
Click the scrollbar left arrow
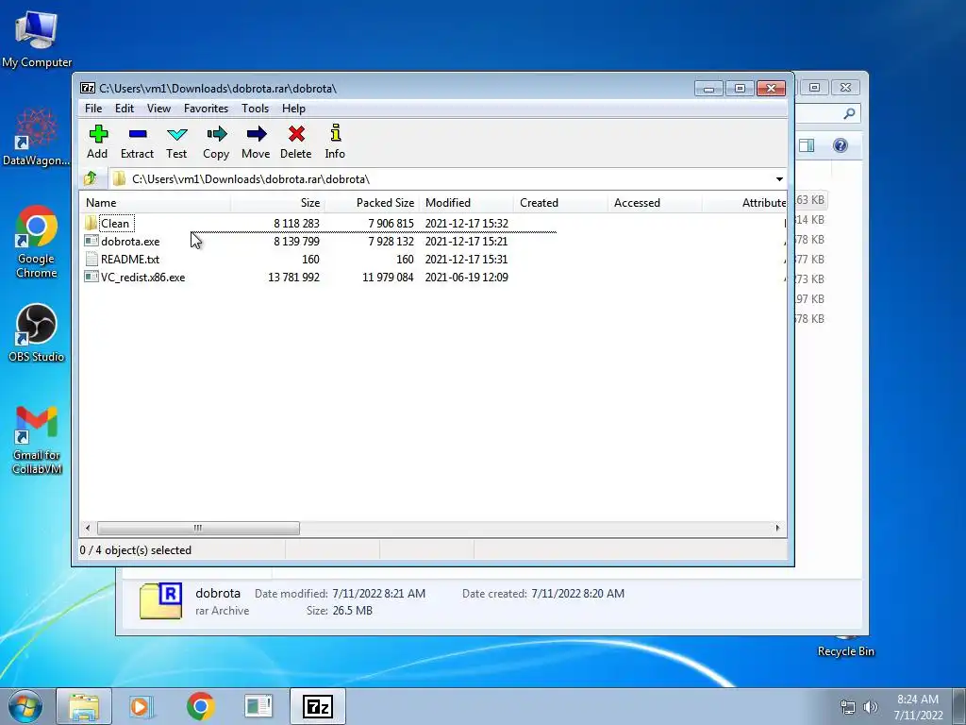88,529
